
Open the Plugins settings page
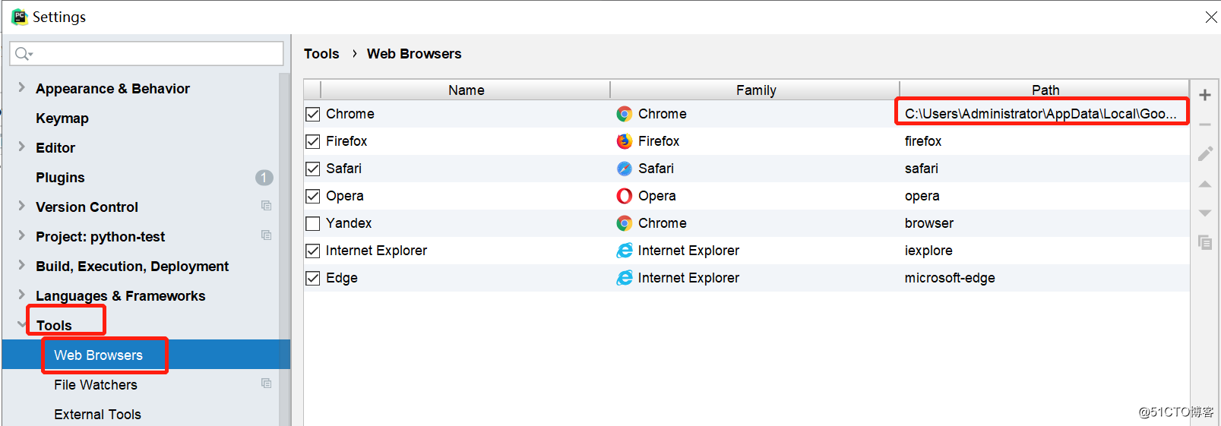[x=60, y=178]
